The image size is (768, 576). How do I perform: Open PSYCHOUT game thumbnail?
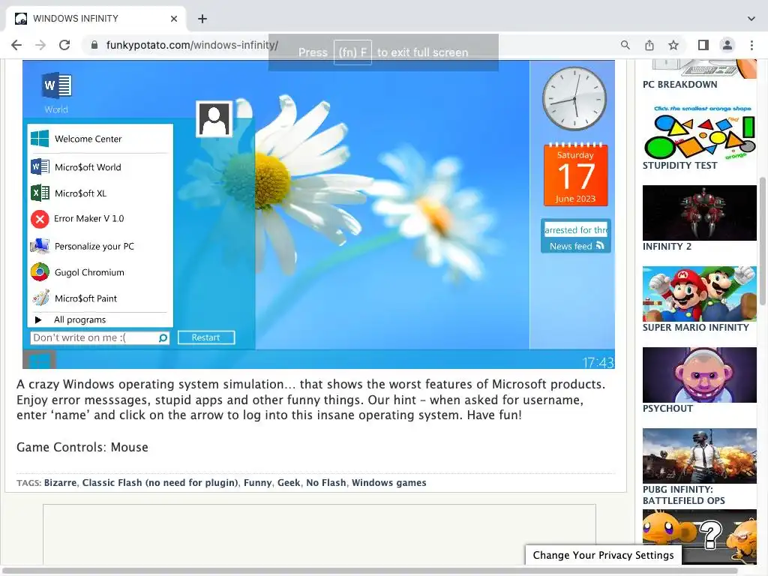click(700, 375)
